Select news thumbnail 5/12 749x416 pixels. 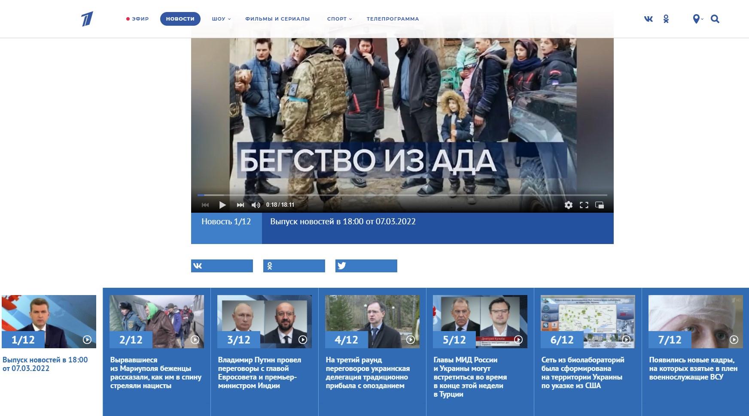(480, 321)
